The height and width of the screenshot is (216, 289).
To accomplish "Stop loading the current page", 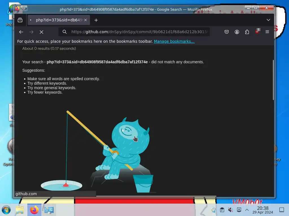I will tap(41, 32).
